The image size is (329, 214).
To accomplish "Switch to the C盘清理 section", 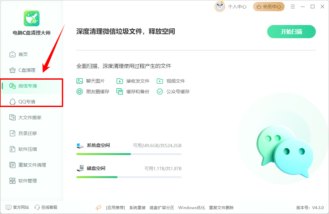I will 32,70.
